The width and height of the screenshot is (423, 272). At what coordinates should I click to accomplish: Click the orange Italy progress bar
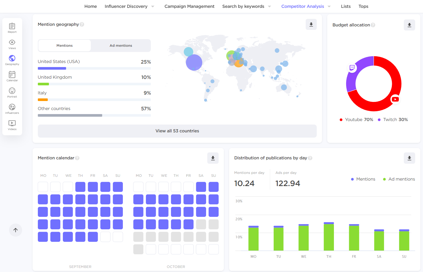click(x=43, y=100)
